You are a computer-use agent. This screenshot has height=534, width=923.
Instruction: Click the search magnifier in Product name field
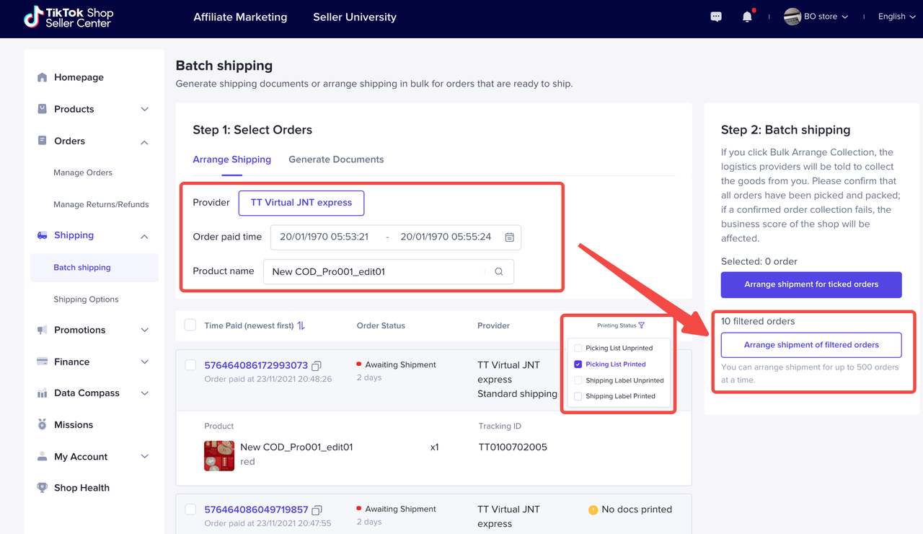pyautogui.click(x=499, y=272)
